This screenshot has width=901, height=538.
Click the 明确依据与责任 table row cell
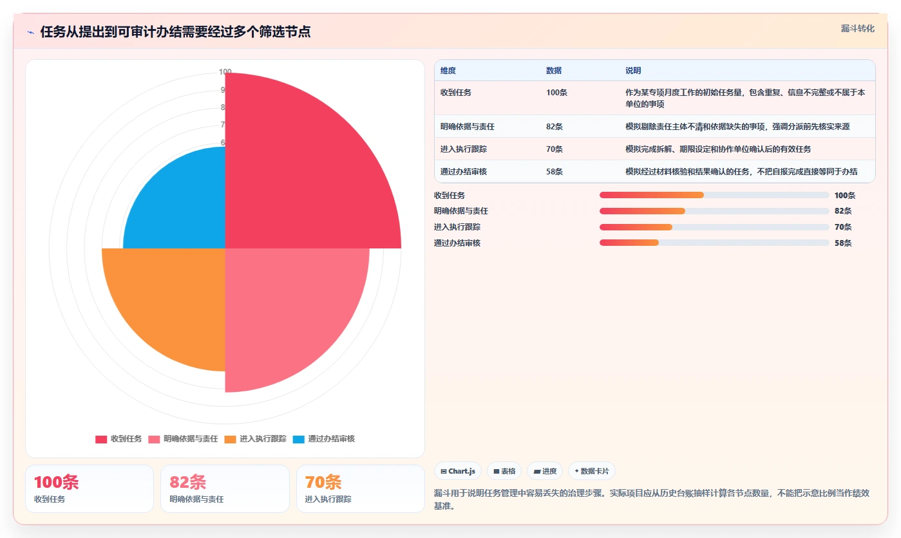pos(488,126)
